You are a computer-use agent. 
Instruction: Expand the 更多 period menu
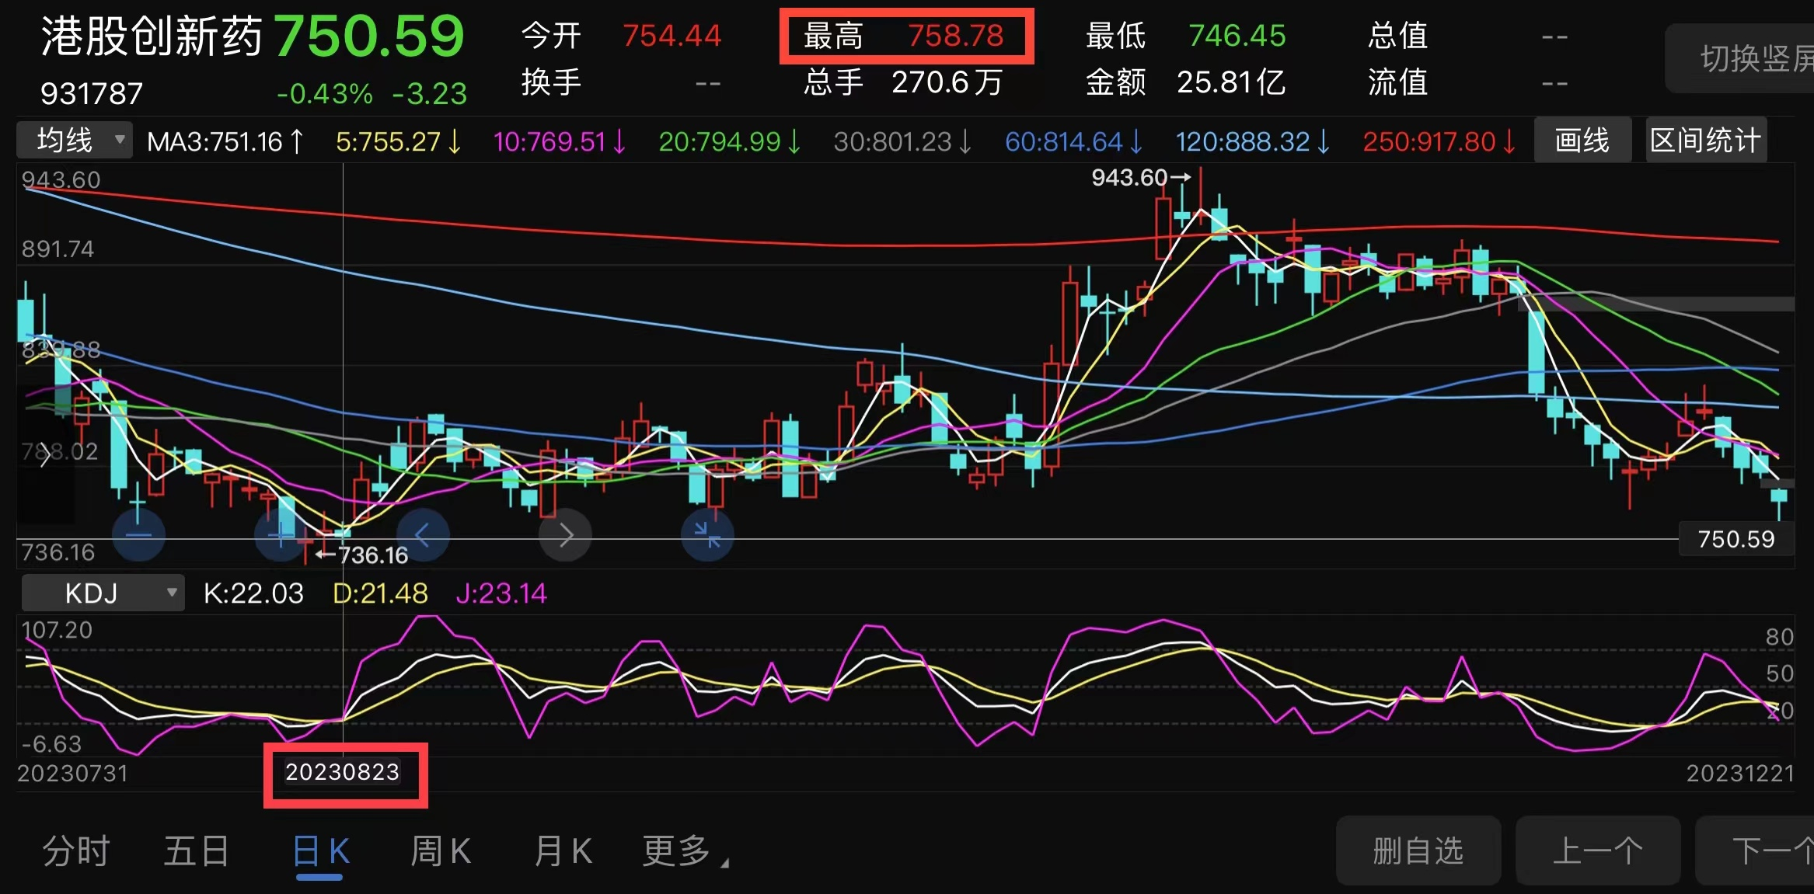point(685,851)
